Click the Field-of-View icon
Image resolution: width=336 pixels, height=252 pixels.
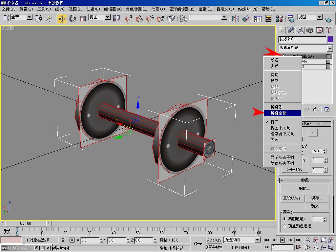click(308, 247)
